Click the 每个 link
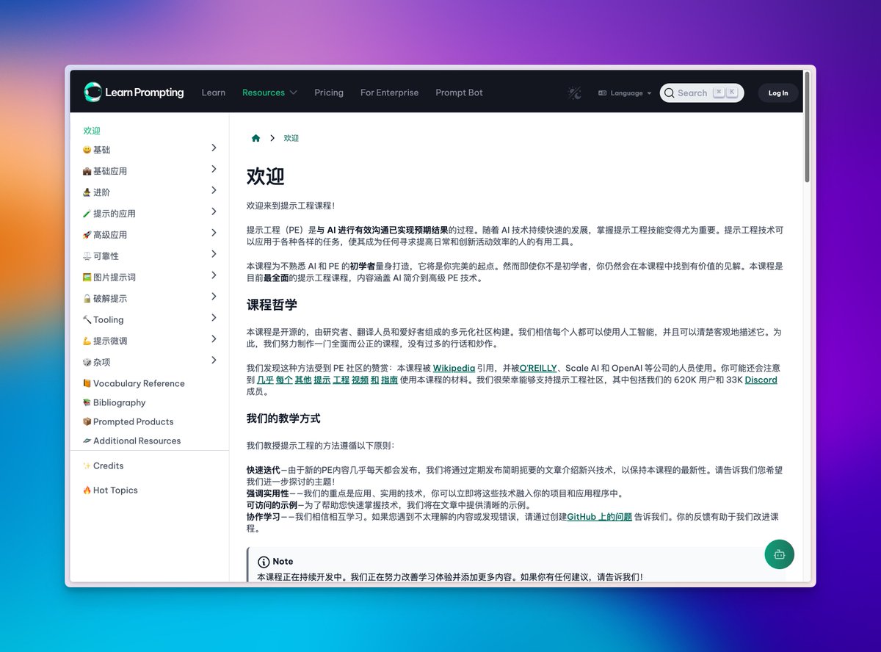881x652 pixels. (x=283, y=380)
